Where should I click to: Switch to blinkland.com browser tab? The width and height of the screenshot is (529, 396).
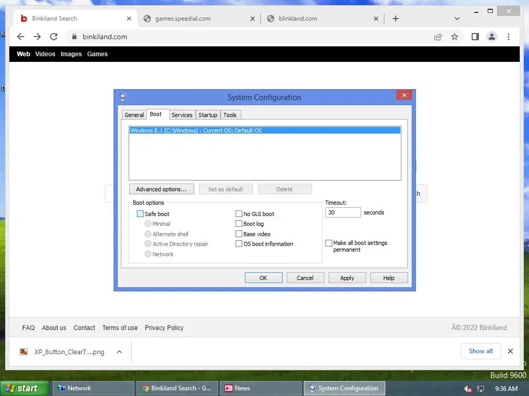tap(322, 19)
